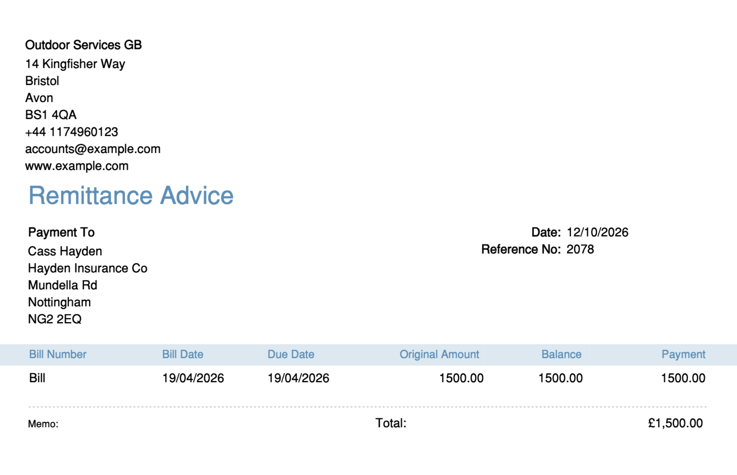Click the email accounts@example.com
Viewport: 737px width, 475px height.
tap(93, 149)
